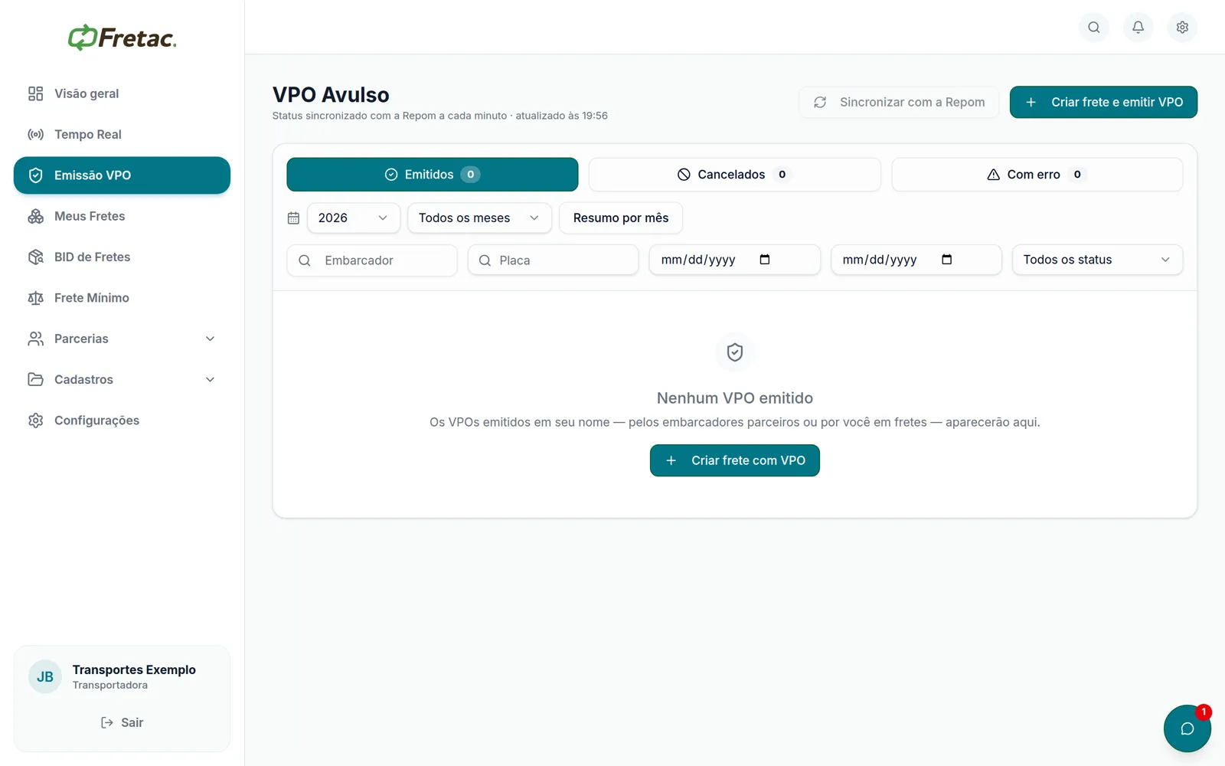Open Frete Mínimo in the sidebar
This screenshot has width=1225, height=766.
122,298
